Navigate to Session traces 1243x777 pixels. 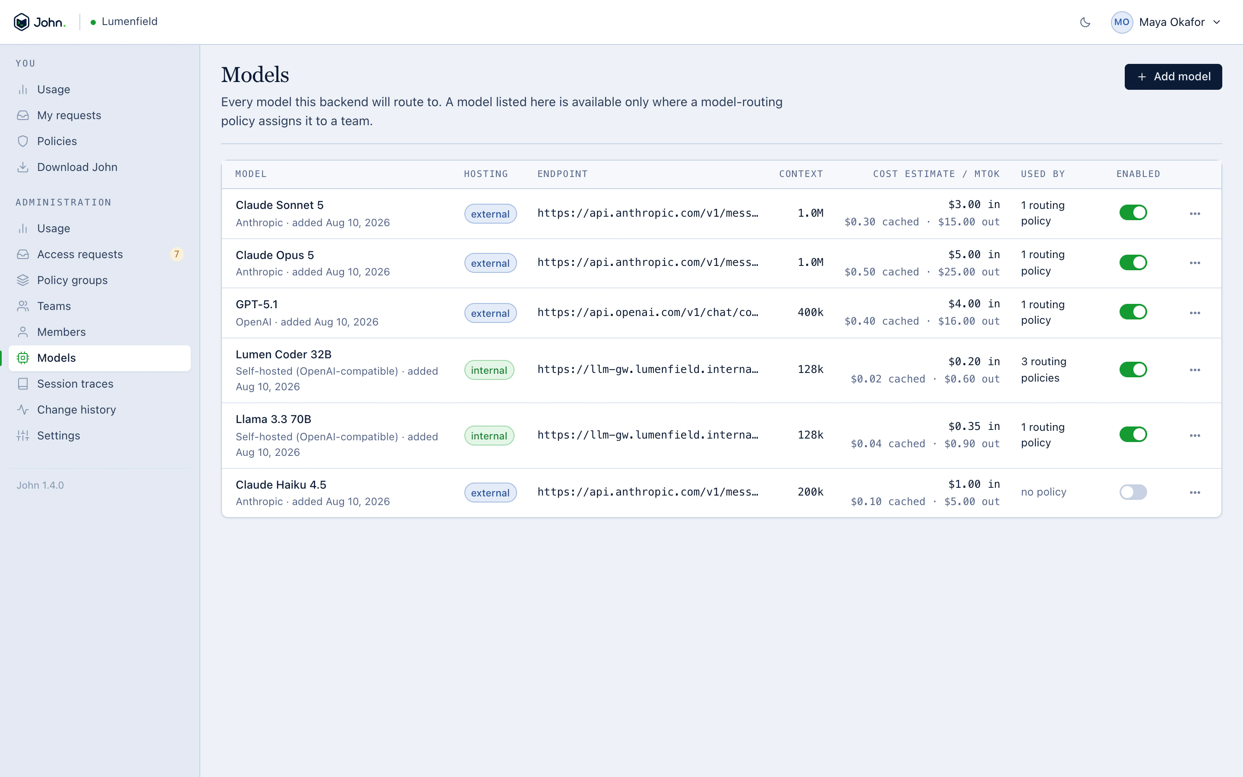pyautogui.click(x=100, y=384)
